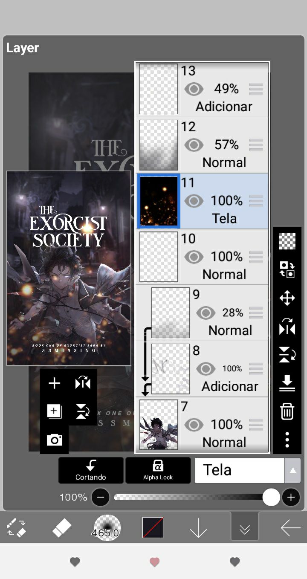Click Adicionar blend label on layer 8
Image resolution: width=307 pixels, height=579 pixels.
230,386
